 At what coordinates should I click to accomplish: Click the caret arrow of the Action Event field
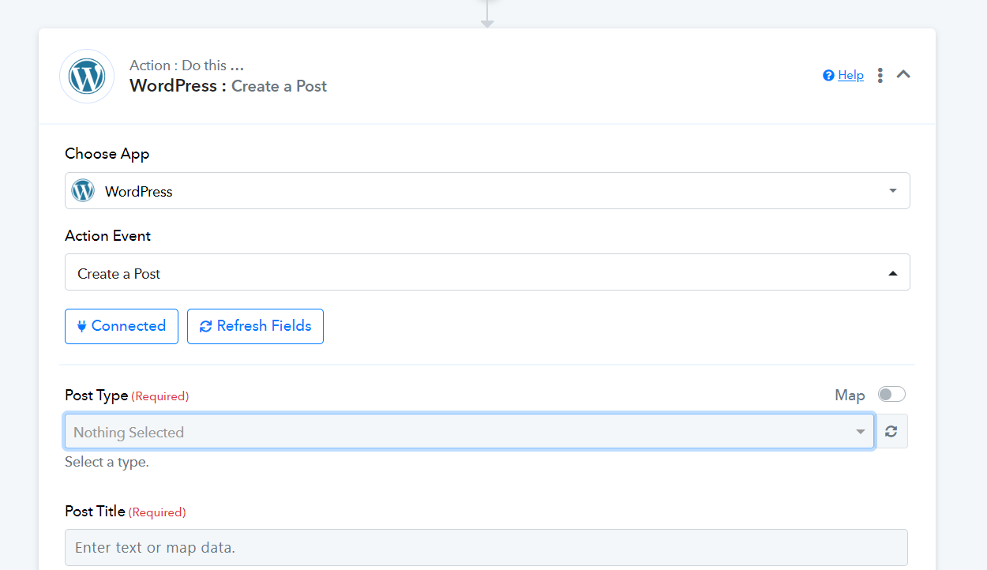893,273
